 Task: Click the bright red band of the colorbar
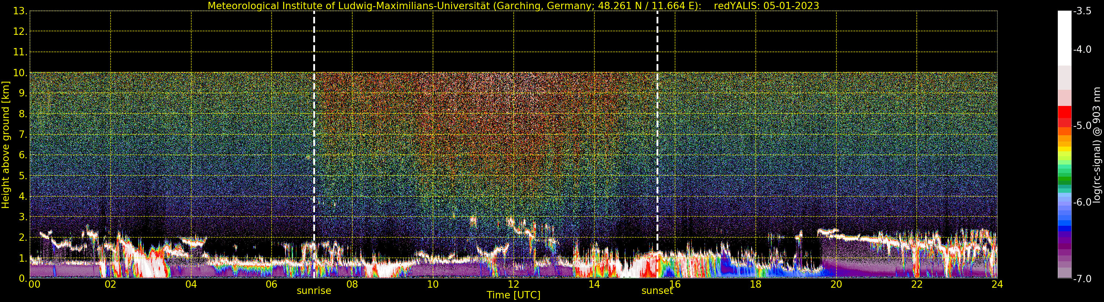click(1064, 112)
